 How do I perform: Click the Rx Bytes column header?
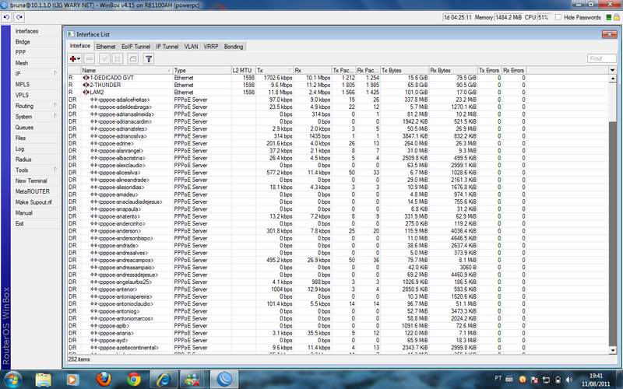[x=453, y=70]
